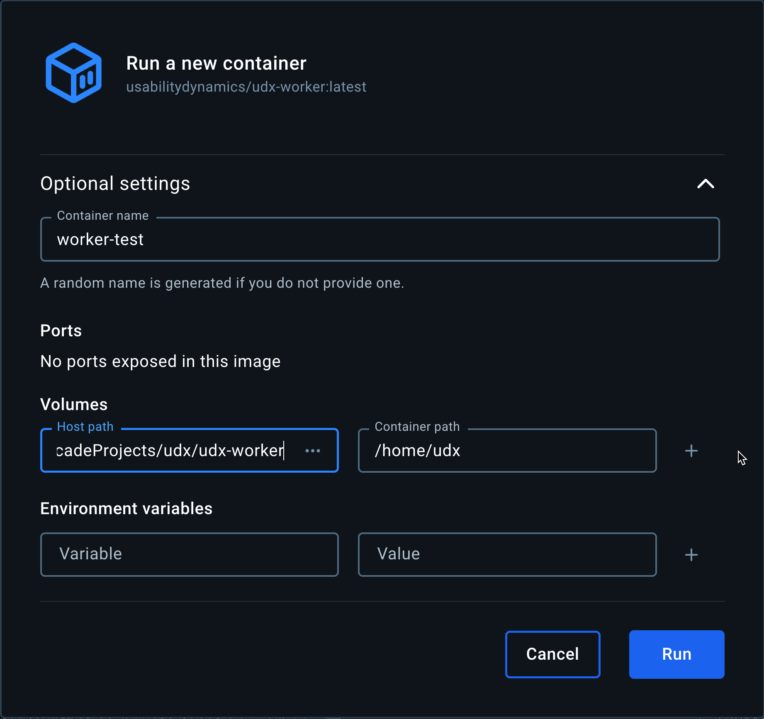The image size is (764, 719).
Task: Edit the Container name field
Action: [x=380, y=239]
